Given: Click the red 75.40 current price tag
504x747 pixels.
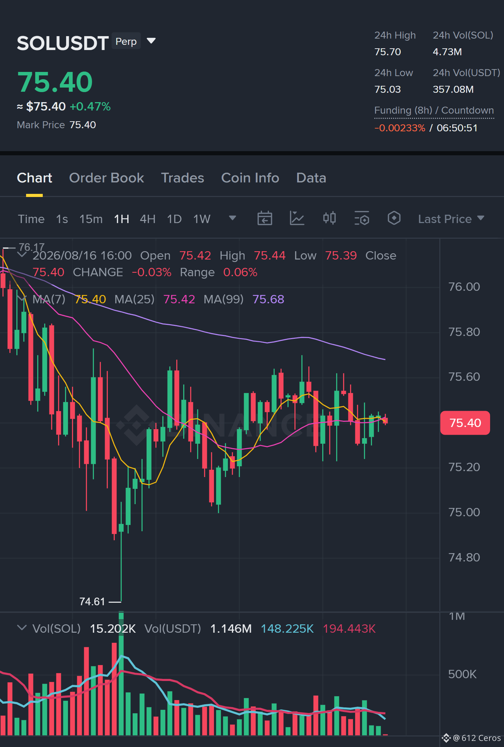Looking at the screenshot, I should [465, 423].
